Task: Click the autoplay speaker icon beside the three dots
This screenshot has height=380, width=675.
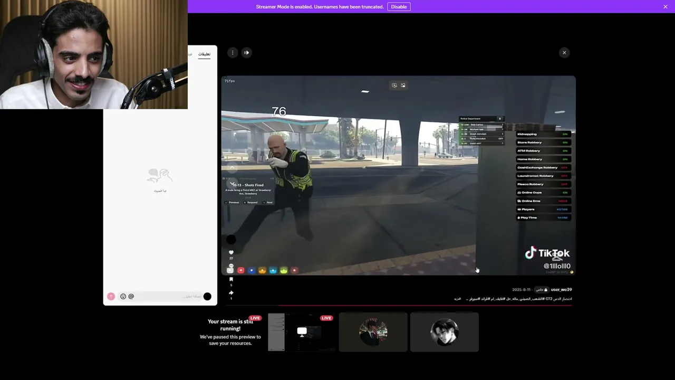Action: (x=246, y=53)
